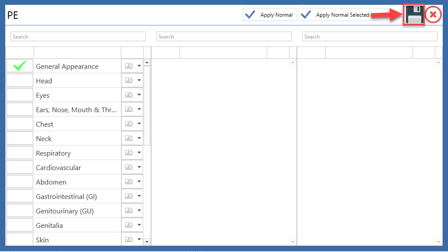Select the General Appearance row label
Image resolution: width=448 pixels, height=252 pixels.
(67, 66)
